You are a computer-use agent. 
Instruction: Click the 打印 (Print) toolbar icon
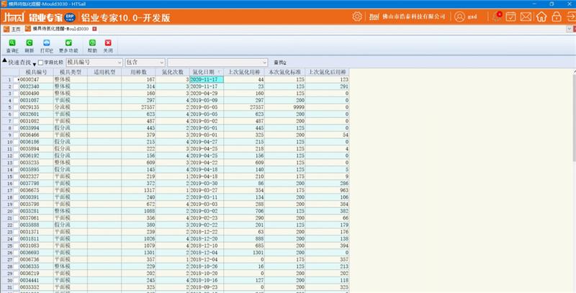coord(47,45)
